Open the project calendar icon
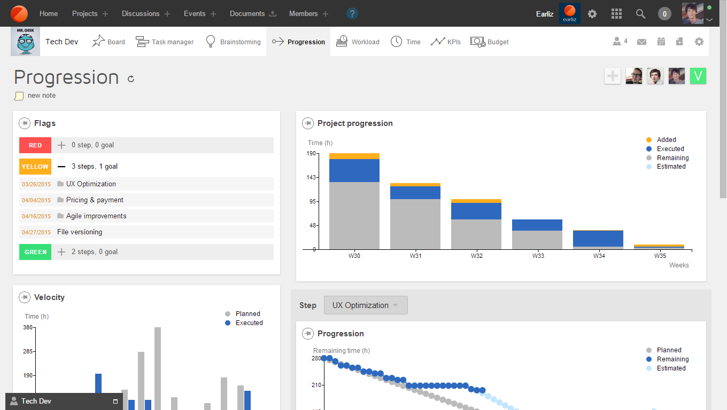 tap(661, 42)
